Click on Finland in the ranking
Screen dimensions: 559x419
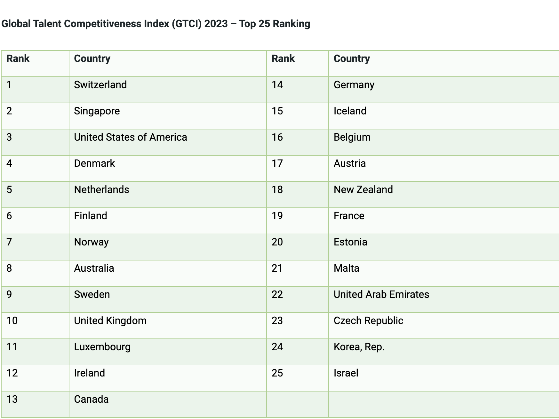(x=91, y=216)
